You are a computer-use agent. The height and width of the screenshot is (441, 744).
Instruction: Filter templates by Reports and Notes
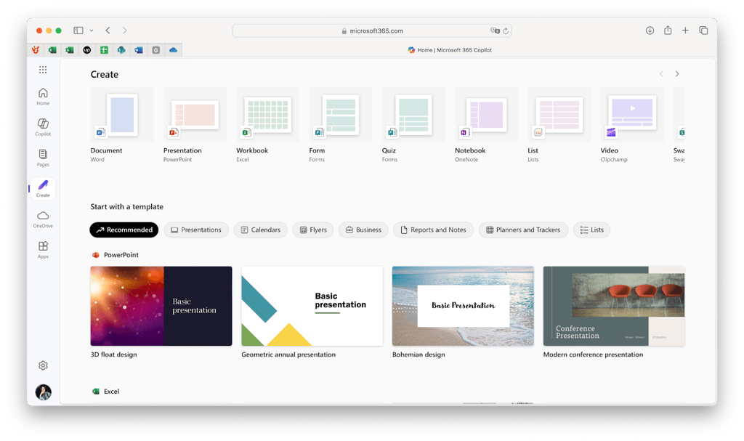(433, 230)
